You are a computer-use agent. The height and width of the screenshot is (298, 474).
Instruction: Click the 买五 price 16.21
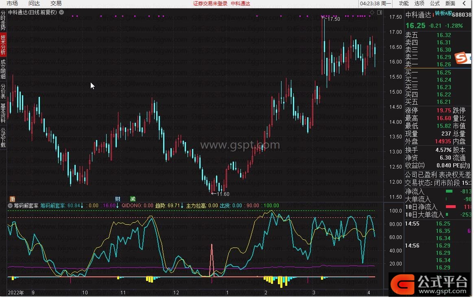(x=443, y=102)
